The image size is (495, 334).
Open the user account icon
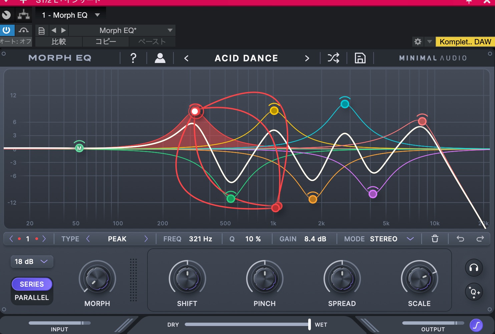(160, 58)
